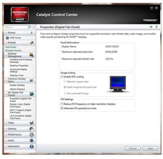Close the Catalyst Control Center window
163x159 pixels.
click(x=156, y=8)
